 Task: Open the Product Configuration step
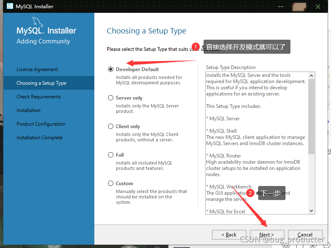41,124
